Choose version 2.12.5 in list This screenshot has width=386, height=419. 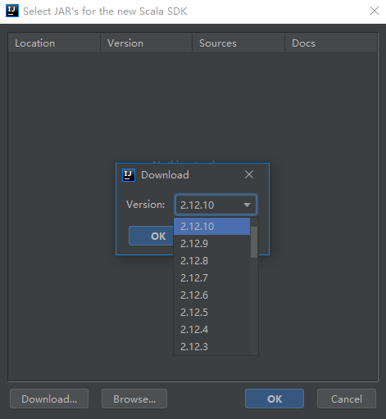(211, 313)
